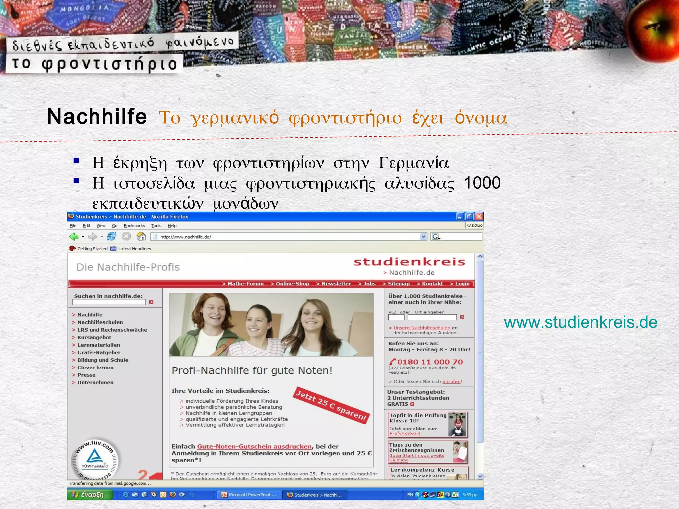Click the page scrollbar down arrow
The width and height of the screenshot is (679, 509).
tap(480, 476)
